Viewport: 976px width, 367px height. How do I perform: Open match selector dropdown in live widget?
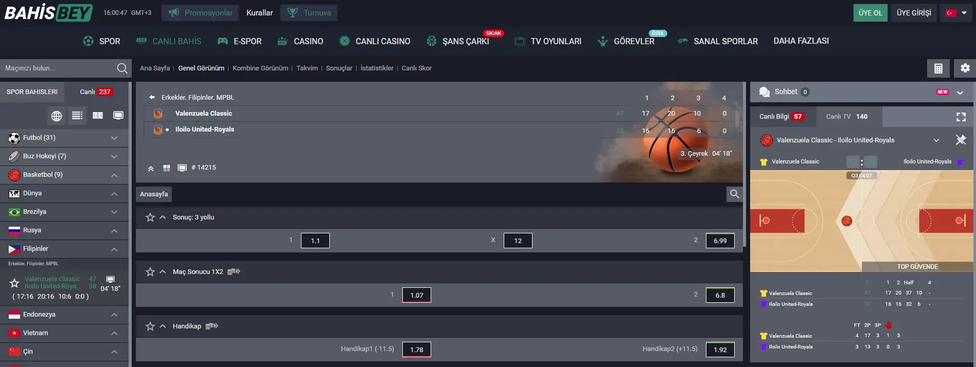[x=936, y=140]
